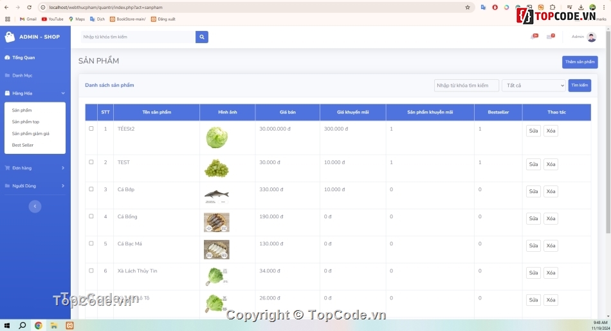
Task: Open the Gmail bookmark
Action: [x=28, y=19]
